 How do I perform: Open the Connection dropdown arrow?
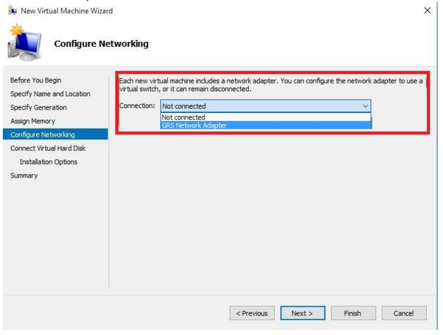[x=366, y=106]
